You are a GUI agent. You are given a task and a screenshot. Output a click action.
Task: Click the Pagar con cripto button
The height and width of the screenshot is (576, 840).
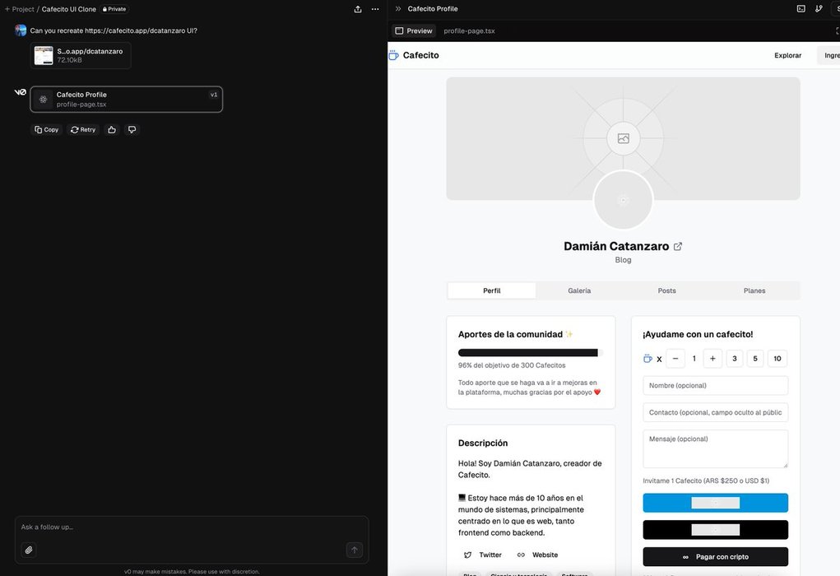[x=715, y=557]
